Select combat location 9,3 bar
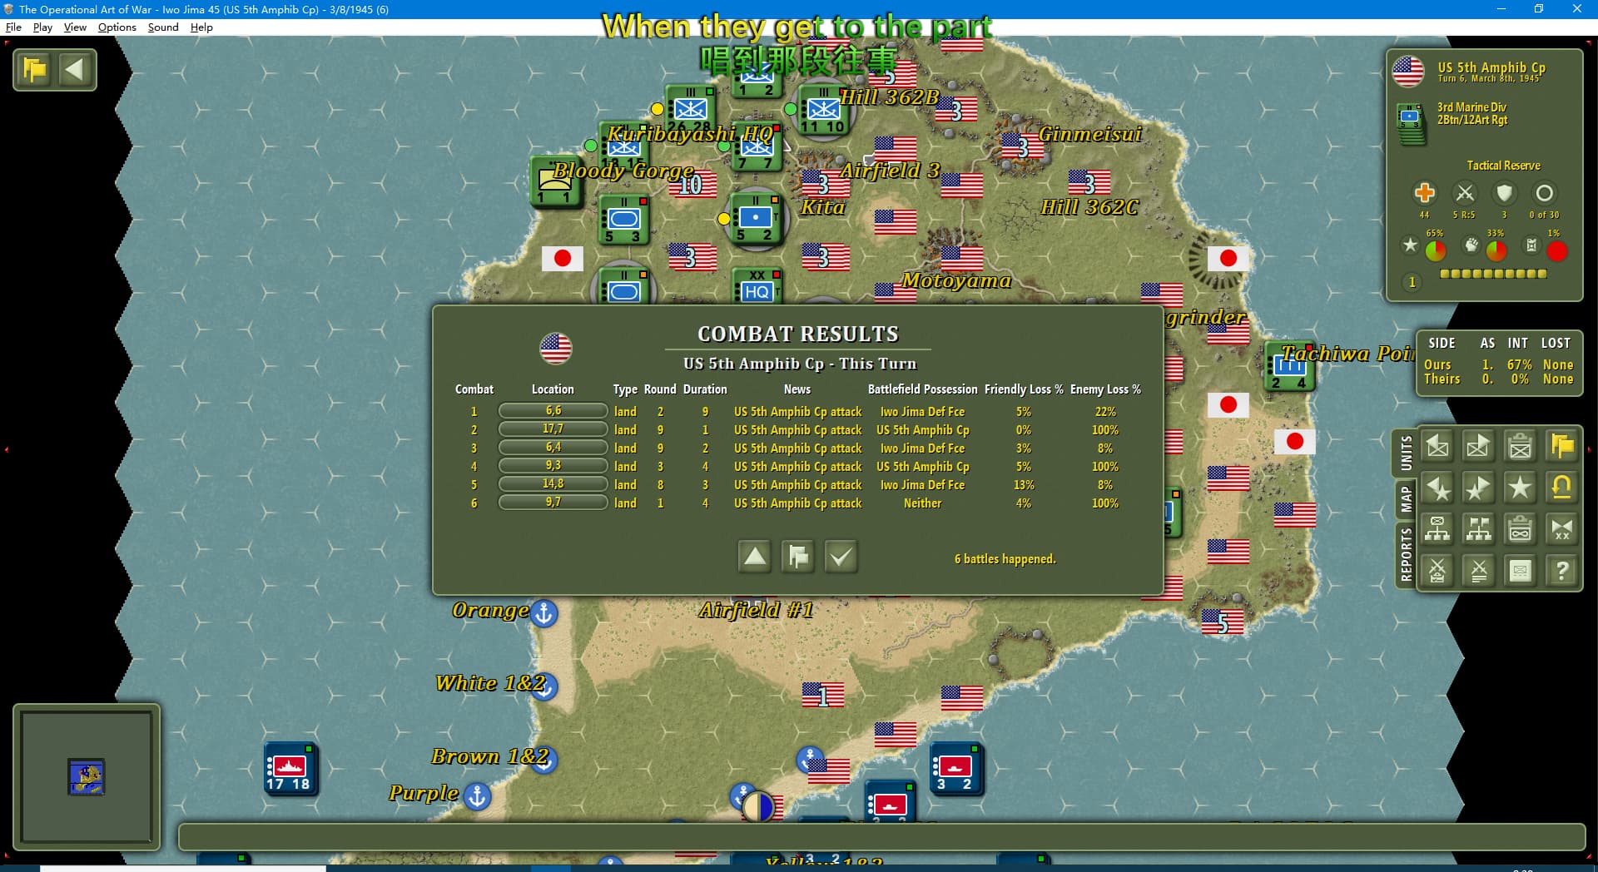This screenshot has height=872, width=1598. (x=553, y=466)
